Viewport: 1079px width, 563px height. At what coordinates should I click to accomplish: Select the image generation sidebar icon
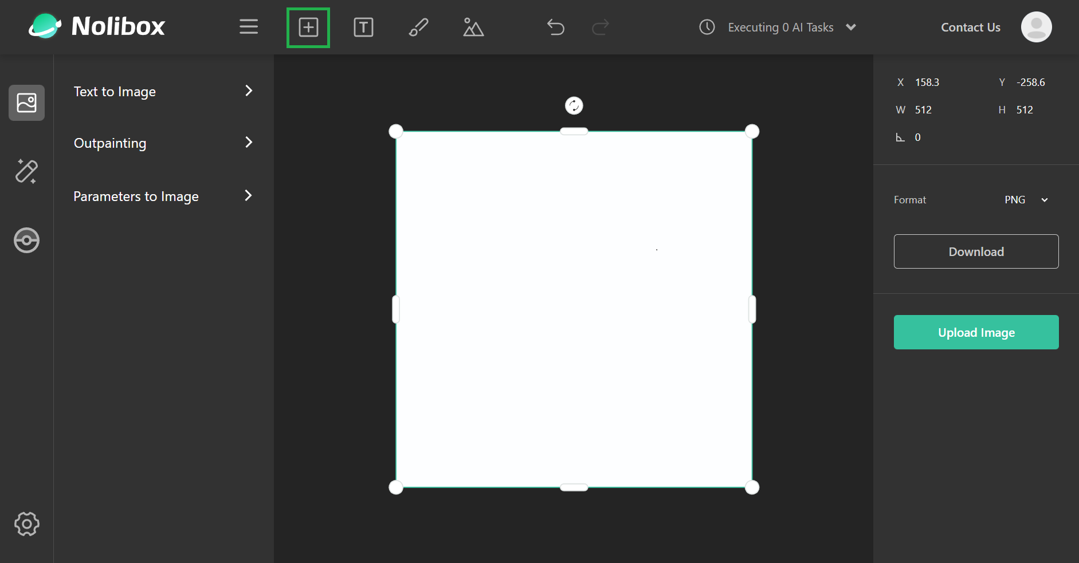26,103
